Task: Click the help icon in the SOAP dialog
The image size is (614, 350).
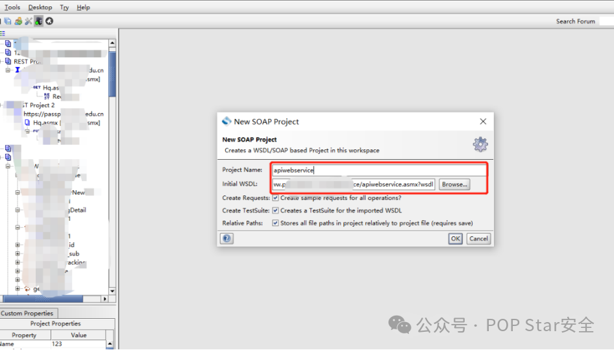Action: click(227, 238)
